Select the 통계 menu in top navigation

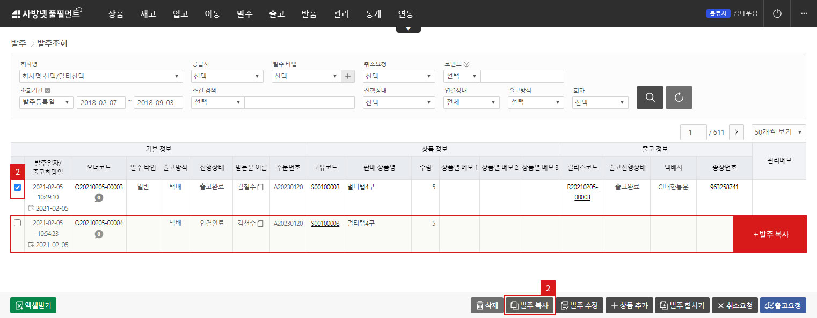[373, 14]
